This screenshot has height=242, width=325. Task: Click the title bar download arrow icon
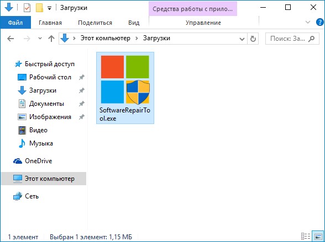tap(8, 7)
